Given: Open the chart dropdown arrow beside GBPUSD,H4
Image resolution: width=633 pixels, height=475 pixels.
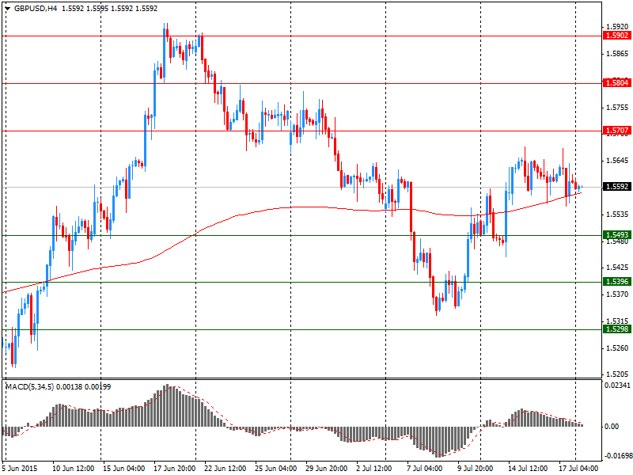Looking at the screenshot, I should point(8,9).
